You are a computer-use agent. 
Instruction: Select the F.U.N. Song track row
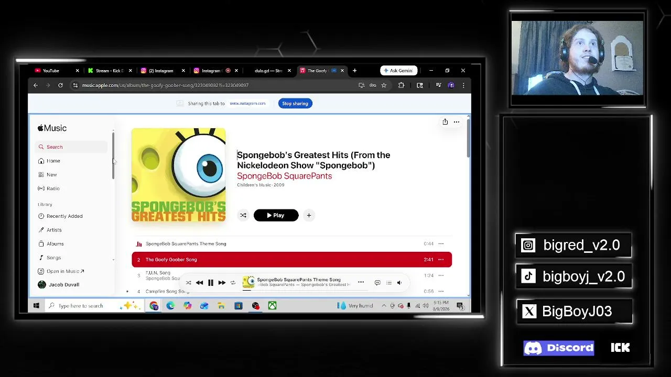click(x=291, y=275)
